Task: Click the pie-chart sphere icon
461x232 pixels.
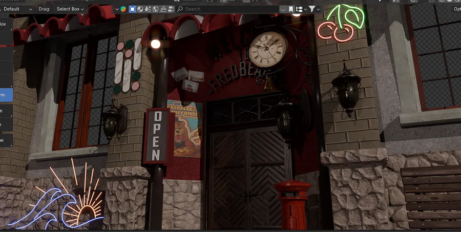Action: [x=140, y=9]
